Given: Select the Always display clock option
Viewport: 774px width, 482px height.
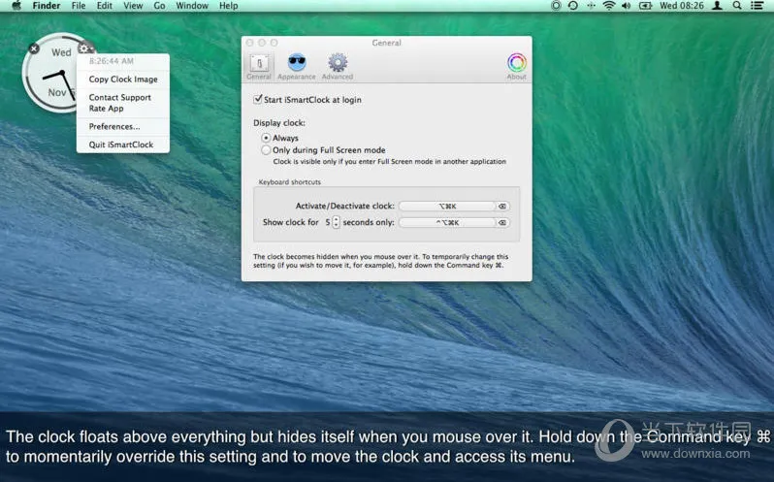Looking at the screenshot, I should tap(266, 138).
